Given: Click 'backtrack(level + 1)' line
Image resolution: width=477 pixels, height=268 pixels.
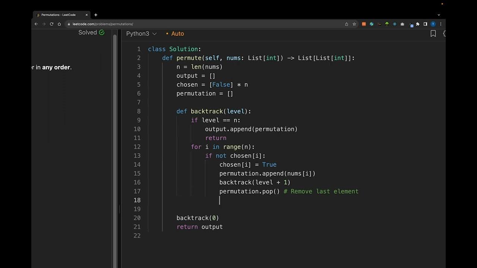Looking at the screenshot, I should (x=255, y=182).
